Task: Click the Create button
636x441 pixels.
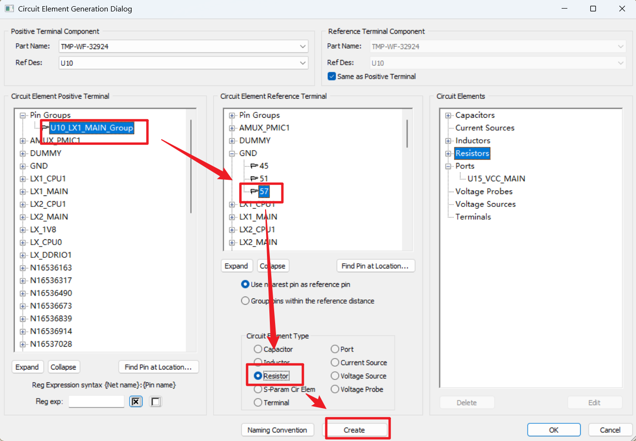Action: pos(354,430)
